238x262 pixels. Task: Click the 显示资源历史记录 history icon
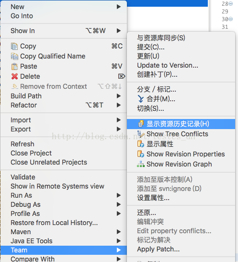[x=141, y=124]
